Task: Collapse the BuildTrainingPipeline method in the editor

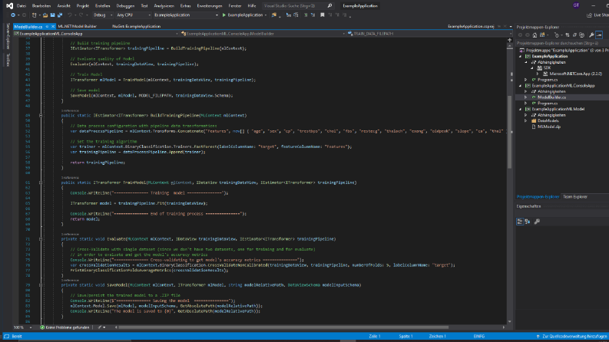Action: (x=41, y=115)
